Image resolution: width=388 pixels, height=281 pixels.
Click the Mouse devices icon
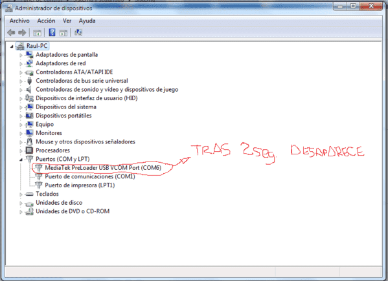tap(29, 141)
